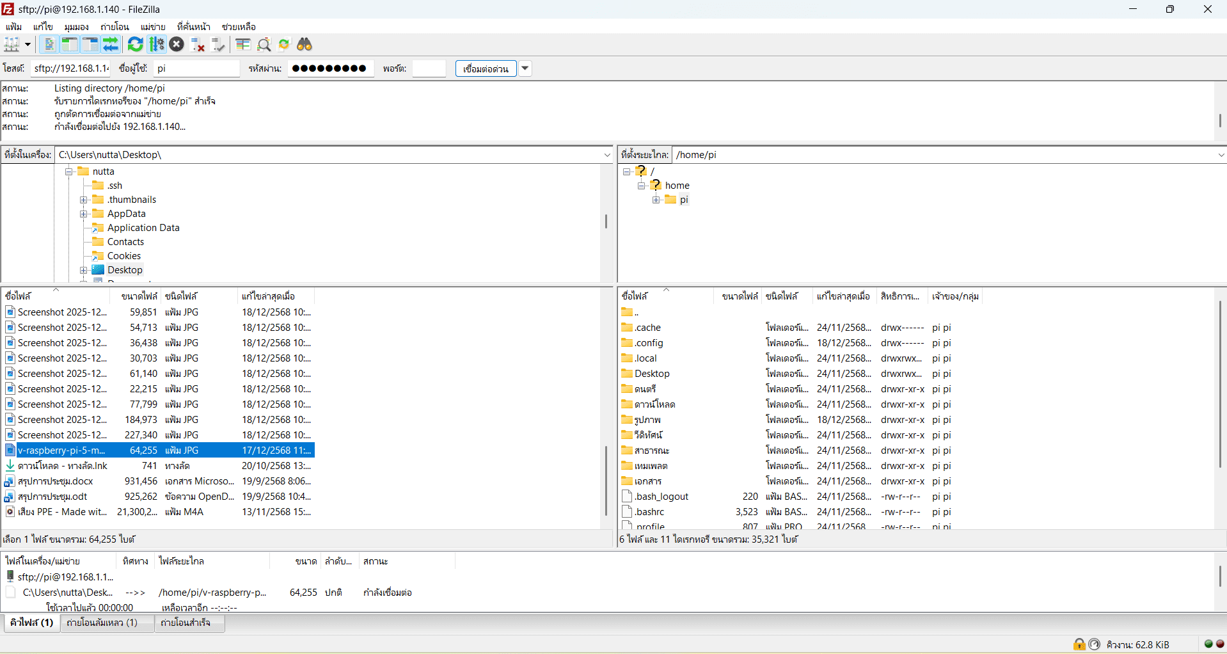Image resolution: width=1227 pixels, height=654 pixels.
Task: Toggle synchronized browsing
Action: coord(284,44)
